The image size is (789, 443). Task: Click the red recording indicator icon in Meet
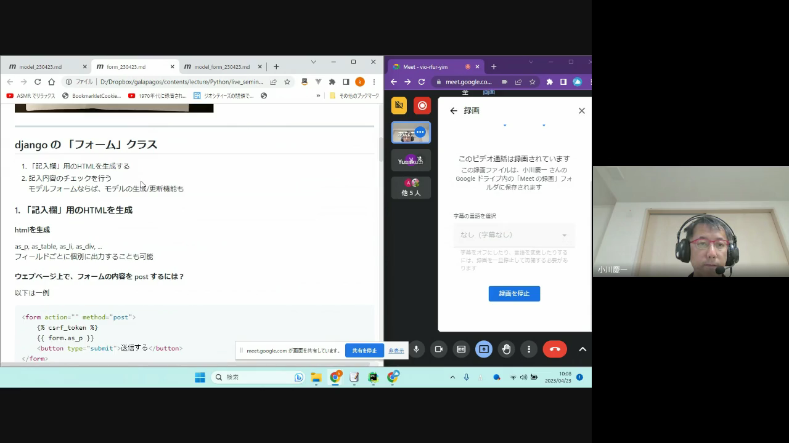(422, 105)
